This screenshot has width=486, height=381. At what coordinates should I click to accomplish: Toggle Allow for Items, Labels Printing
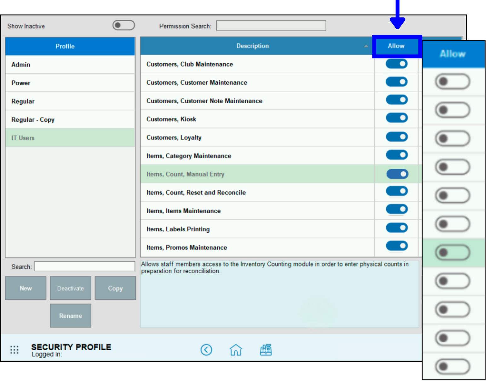point(397,228)
